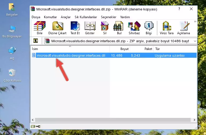The width and height of the screenshot is (206, 135).
Task: Click the horizontal scrollbar track
Action: 113,120
